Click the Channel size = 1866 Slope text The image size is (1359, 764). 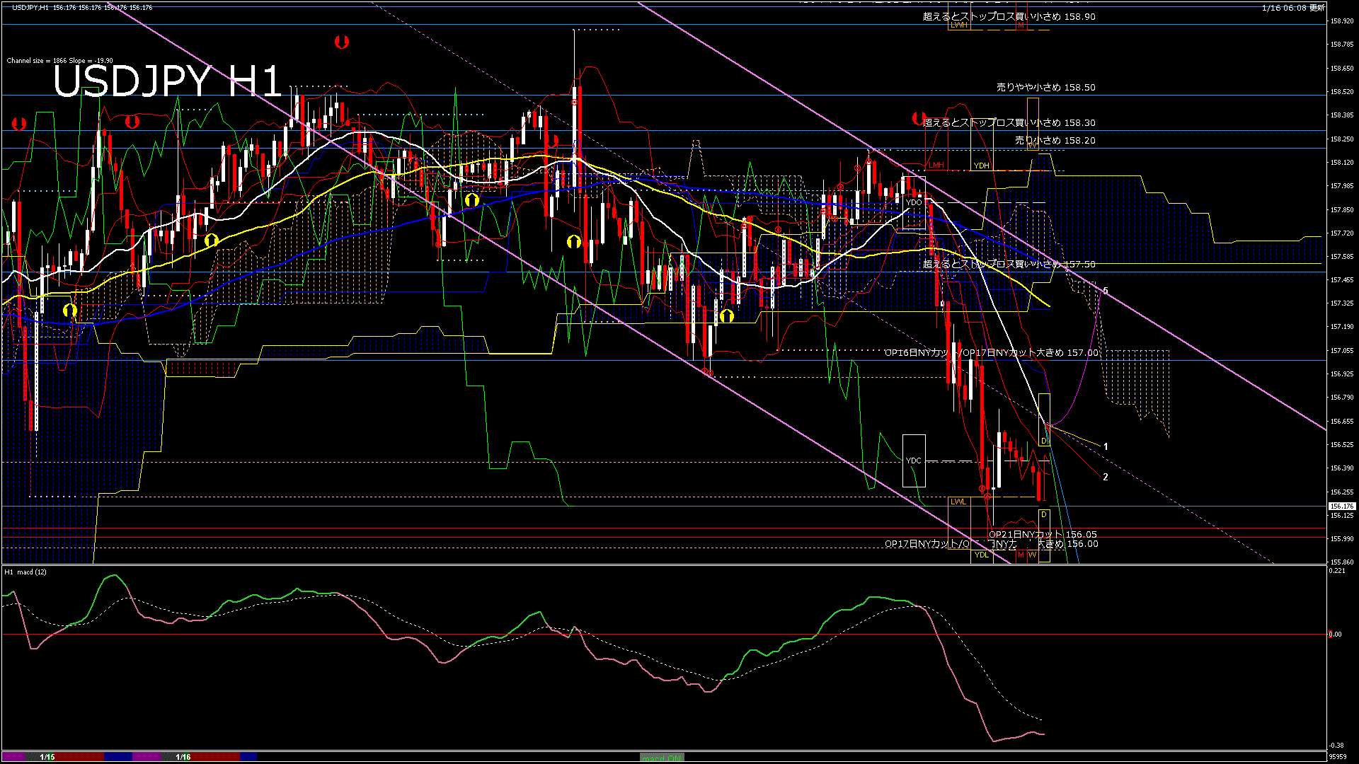59,61
